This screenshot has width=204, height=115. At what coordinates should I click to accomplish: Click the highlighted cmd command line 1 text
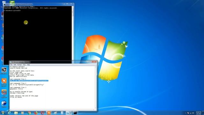tap(29, 81)
